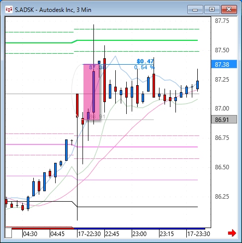Click the $0.47 measurement label
The height and width of the screenshot is (243, 242).
145,61
